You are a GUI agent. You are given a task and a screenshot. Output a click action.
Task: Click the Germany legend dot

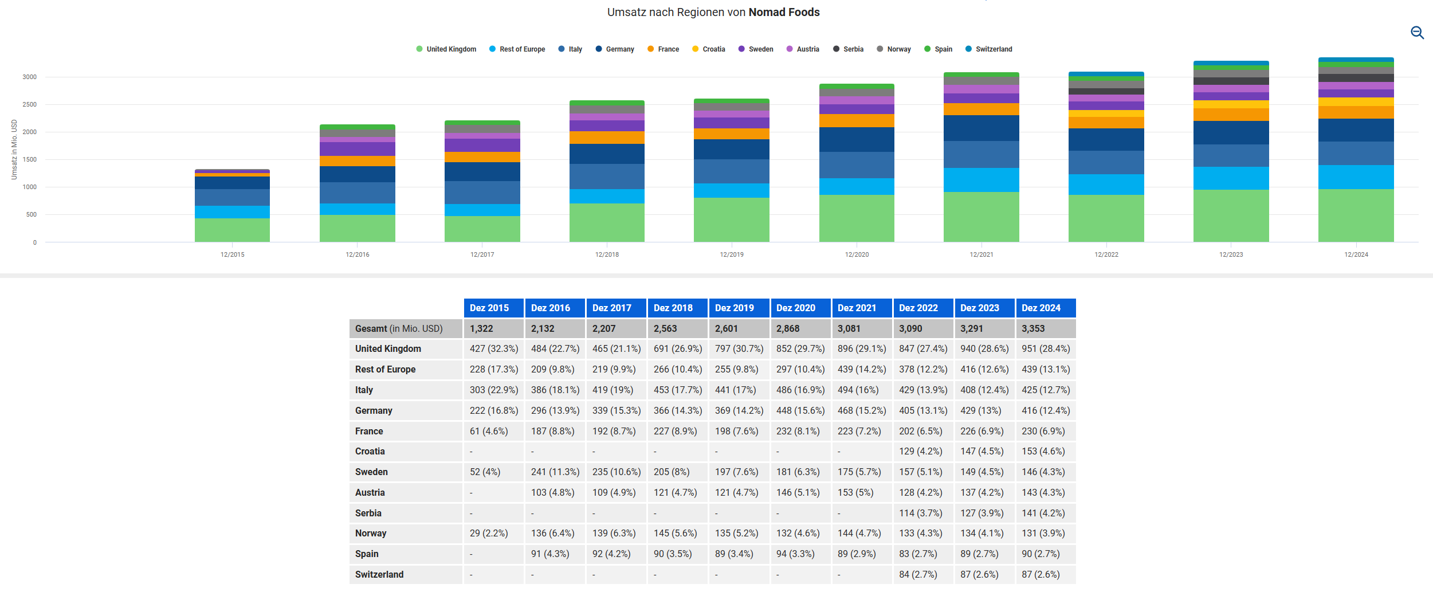[599, 49]
